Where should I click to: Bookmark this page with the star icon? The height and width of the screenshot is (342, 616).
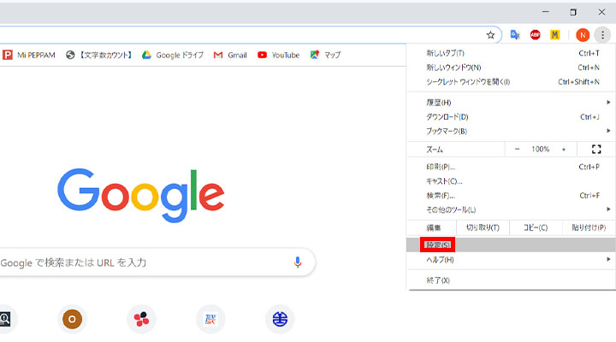[x=490, y=35]
